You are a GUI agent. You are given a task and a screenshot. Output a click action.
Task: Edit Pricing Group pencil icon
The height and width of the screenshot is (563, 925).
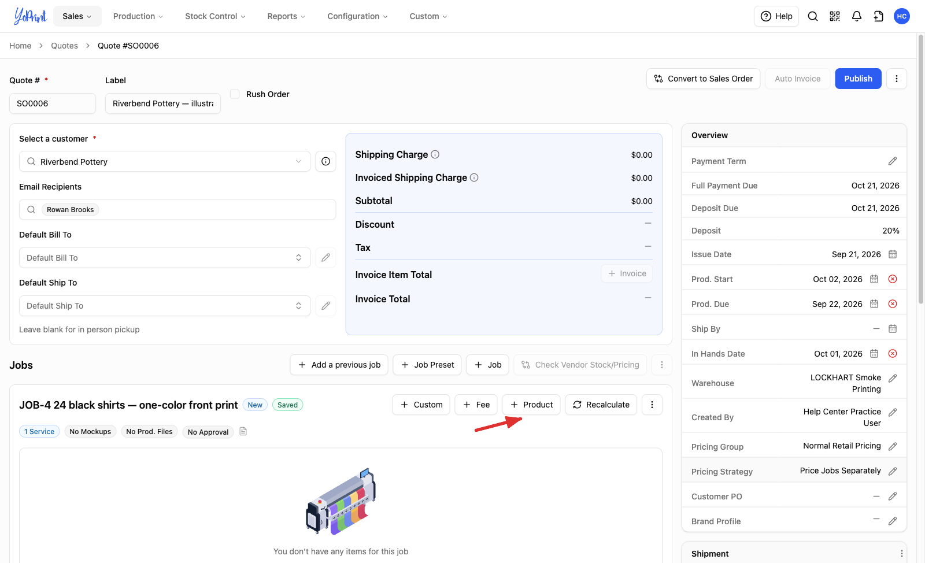coord(893,446)
